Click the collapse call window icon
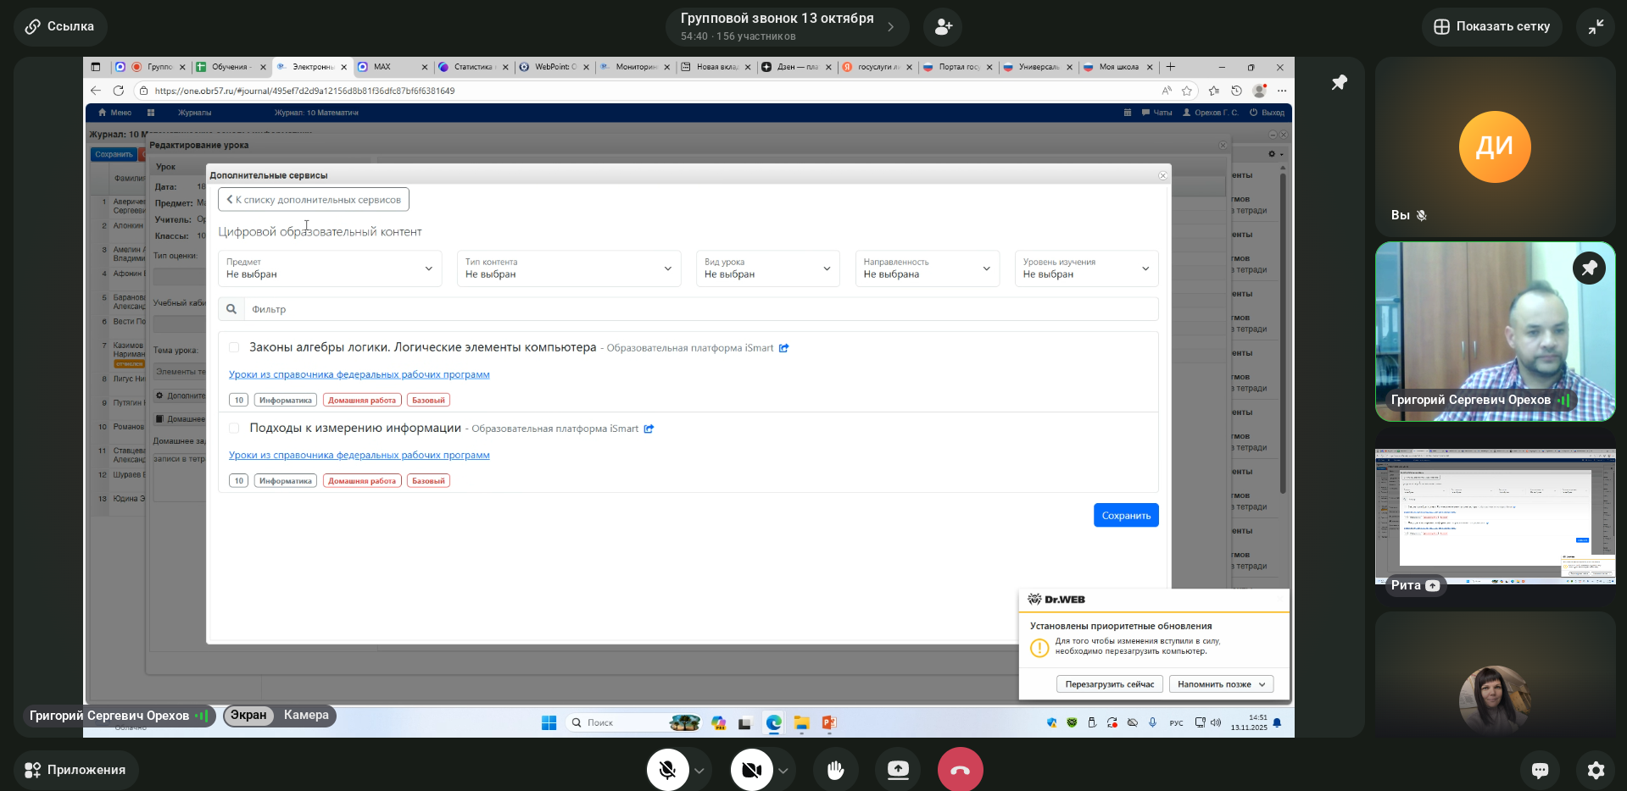The image size is (1627, 791). pyautogui.click(x=1596, y=27)
